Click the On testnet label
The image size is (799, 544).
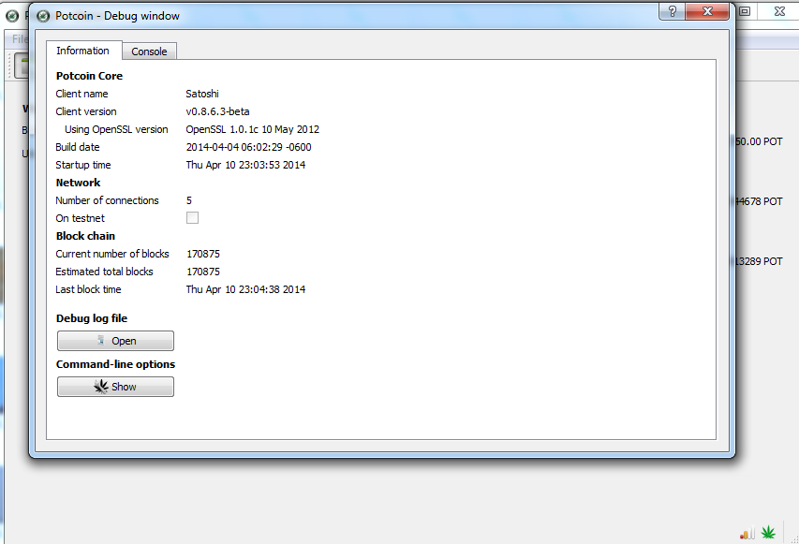coord(80,218)
